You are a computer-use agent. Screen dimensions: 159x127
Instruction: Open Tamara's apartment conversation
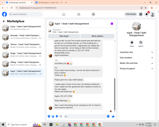click(22, 46)
